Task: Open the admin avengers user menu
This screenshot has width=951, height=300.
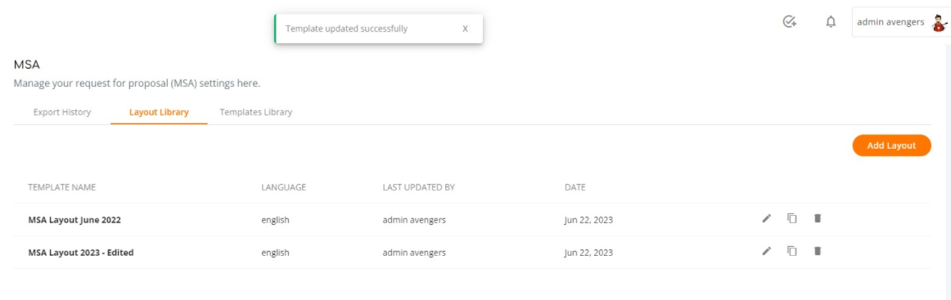Action: pos(901,22)
